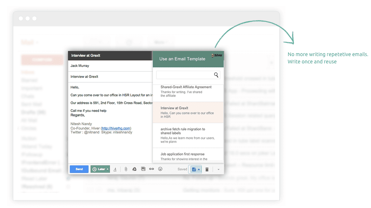Click the Interview at GrexIt subject field
Viewport: 371px width, 208px height.
point(110,76)
